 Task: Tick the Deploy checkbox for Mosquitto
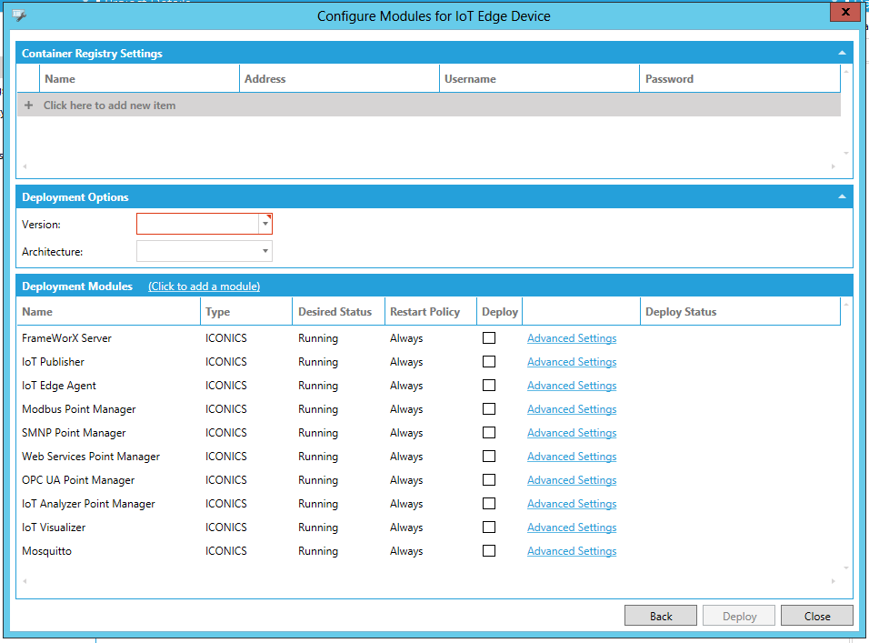pyautogui.click(x=489, y=551)
